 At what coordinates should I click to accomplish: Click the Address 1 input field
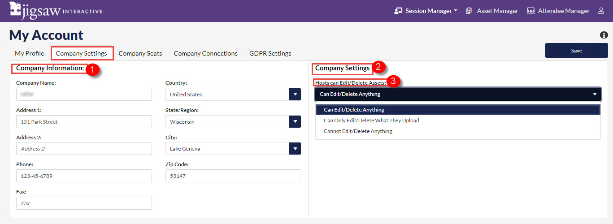pos(84,122)
